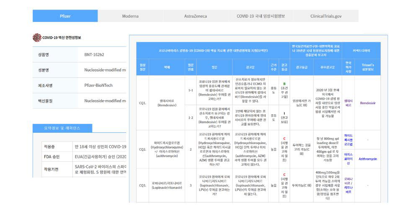The width and height of the screenshot is (408, 209).
Task: Click the blue 대한감염학회 지침(요약문) table title
Action: click(213, 51)
